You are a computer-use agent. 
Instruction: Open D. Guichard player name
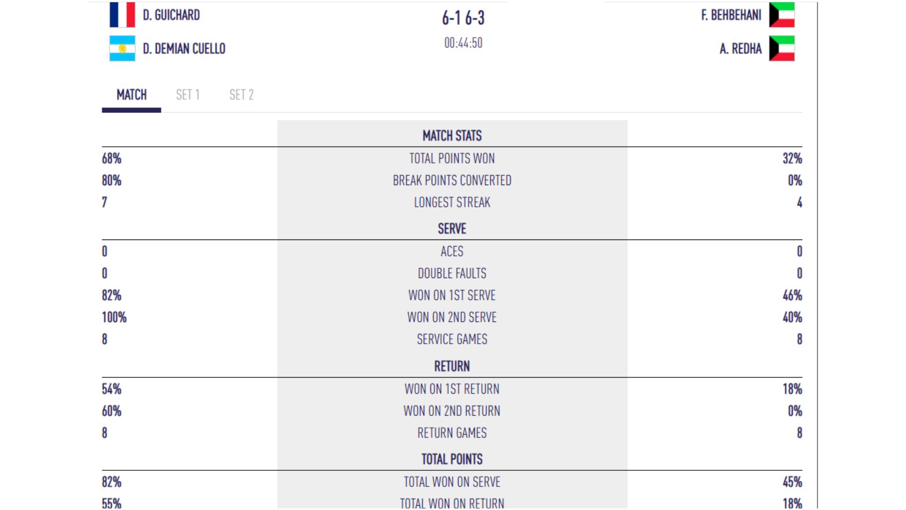tap(171, 15)
